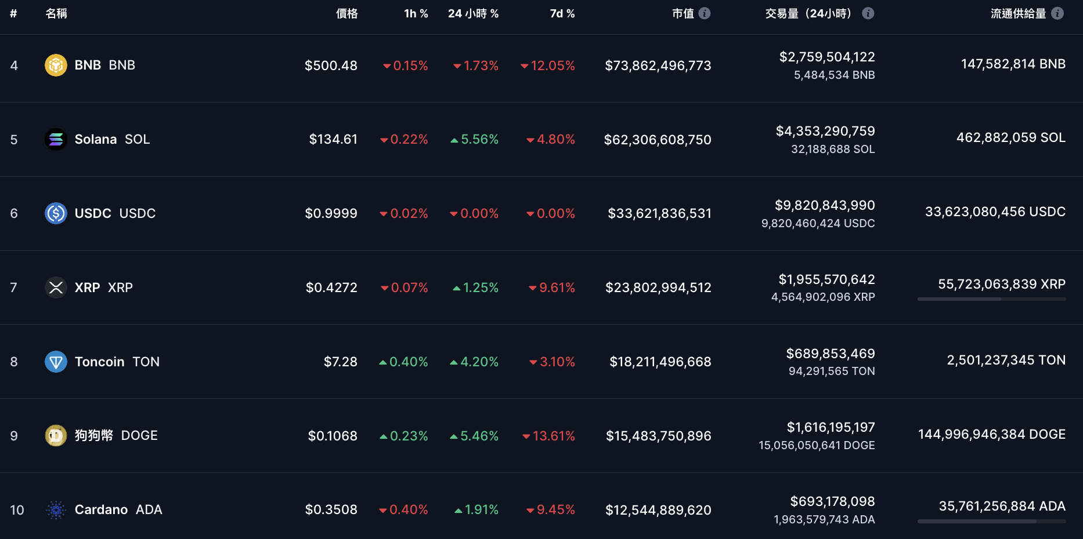Click the XRP coin logo icon
This screenshot has width=1083, height=539.
click(x=56, y=287)
